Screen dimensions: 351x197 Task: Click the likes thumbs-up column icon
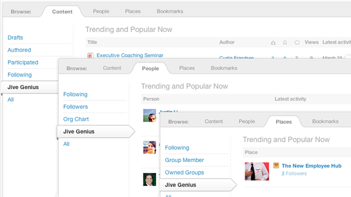[x=273, y=42]
